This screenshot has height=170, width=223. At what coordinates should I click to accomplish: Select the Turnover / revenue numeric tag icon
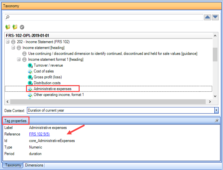30,65
